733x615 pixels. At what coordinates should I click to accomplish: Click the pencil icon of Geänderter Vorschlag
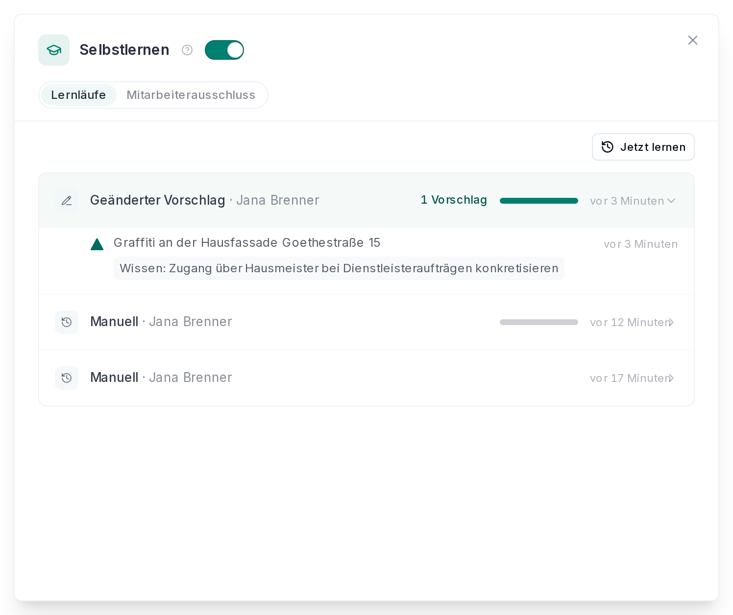tap(67, 201)
